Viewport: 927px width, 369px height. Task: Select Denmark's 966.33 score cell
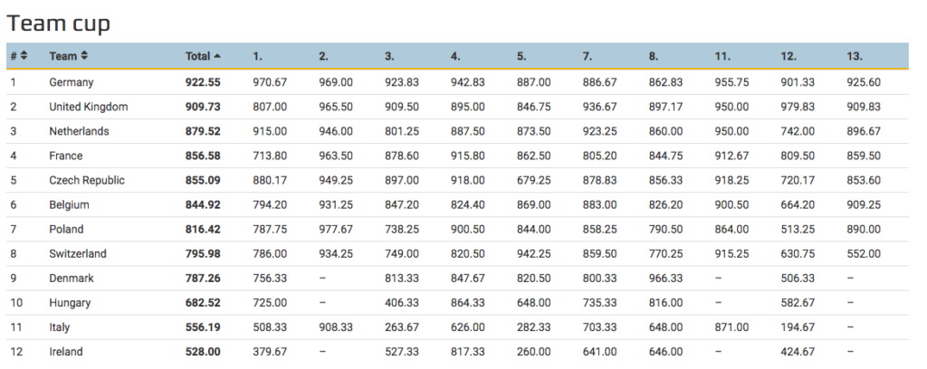pyautogui.click(x=666, y=279)
